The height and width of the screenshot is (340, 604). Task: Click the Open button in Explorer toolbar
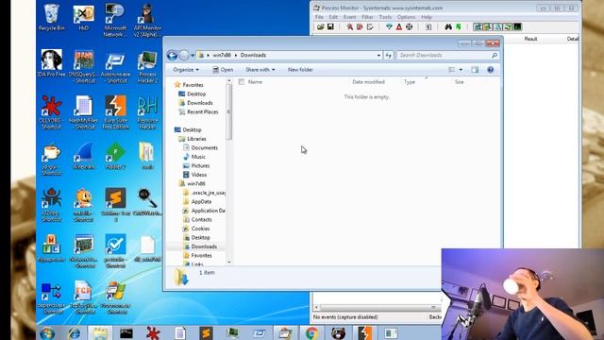point(223,70)
